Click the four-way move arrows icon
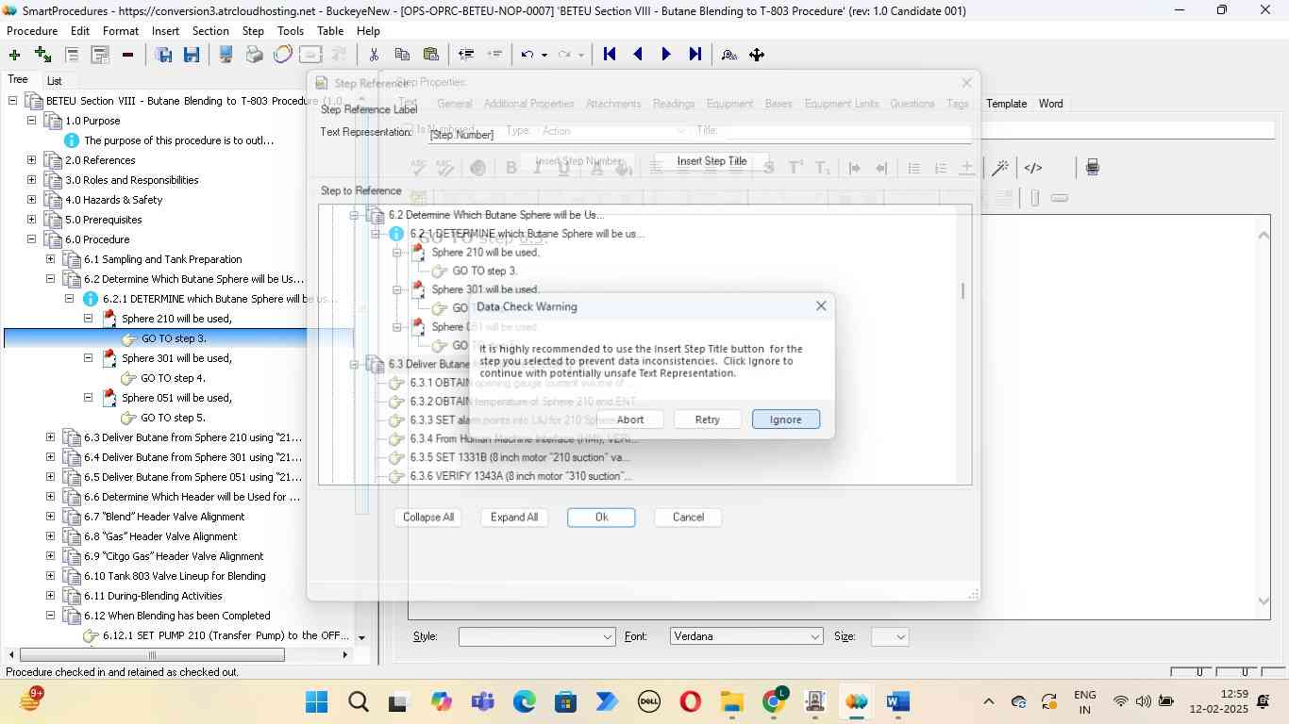The image size is (1289, 724). point(757,55)
